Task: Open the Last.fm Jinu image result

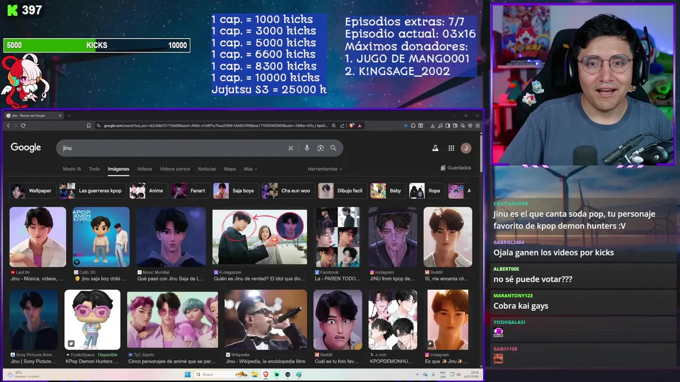Action: (x=38, y=237)
